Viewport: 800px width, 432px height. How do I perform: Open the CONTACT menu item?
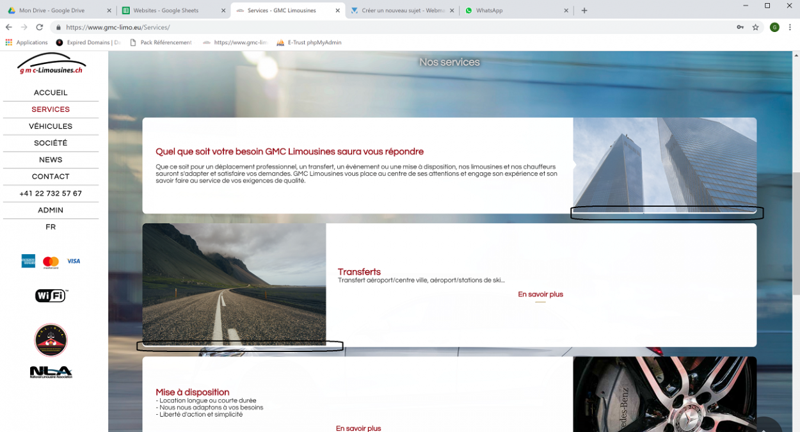coord(51,176)
